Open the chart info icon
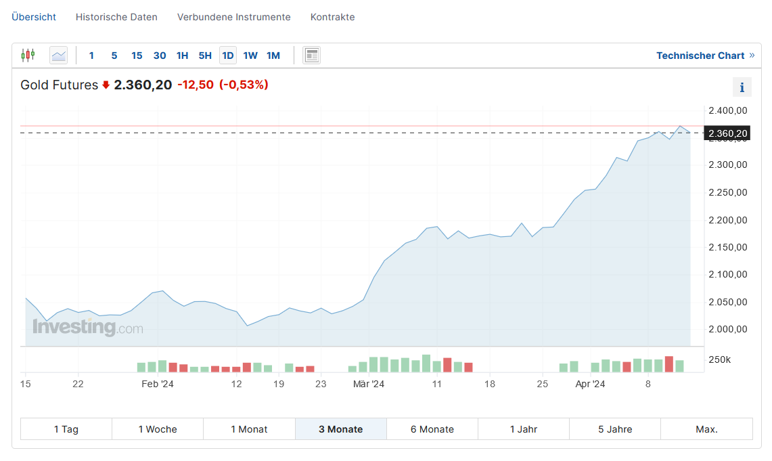Image resolution: width=772 pixels, height=461 pixels. click(742, 87)
